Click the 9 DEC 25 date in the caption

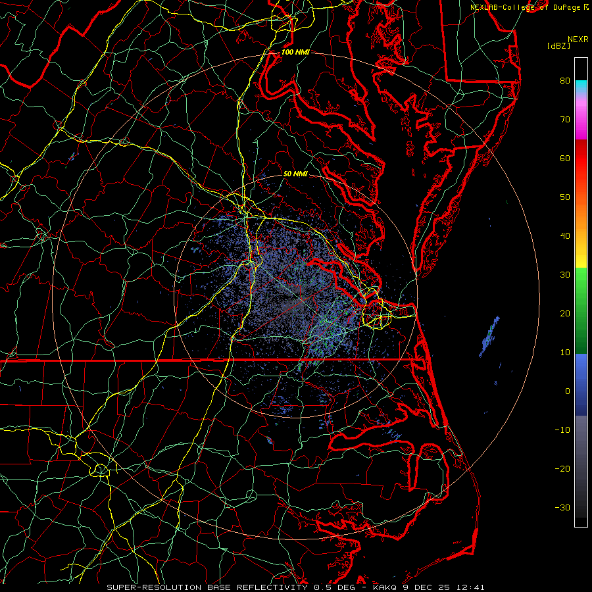tap(426, 587)
